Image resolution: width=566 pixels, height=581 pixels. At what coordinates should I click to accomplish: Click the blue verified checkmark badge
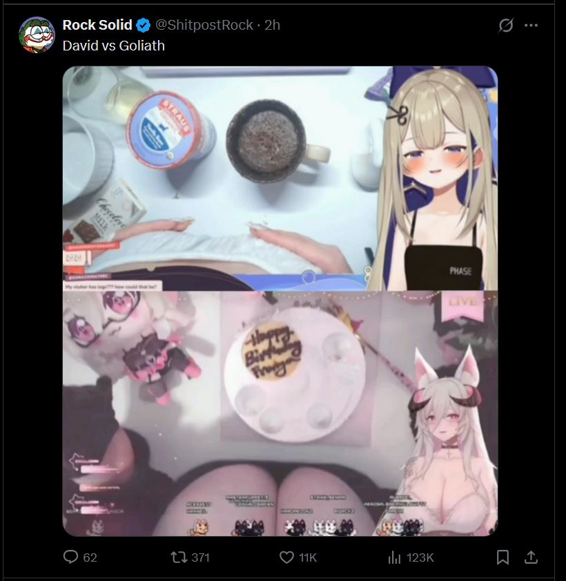point(144,25)
